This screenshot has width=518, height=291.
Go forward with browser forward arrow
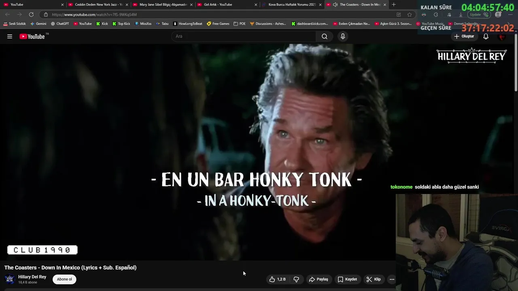coord(19,15)
